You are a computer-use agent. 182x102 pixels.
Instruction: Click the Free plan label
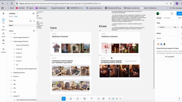coord(16,16)
